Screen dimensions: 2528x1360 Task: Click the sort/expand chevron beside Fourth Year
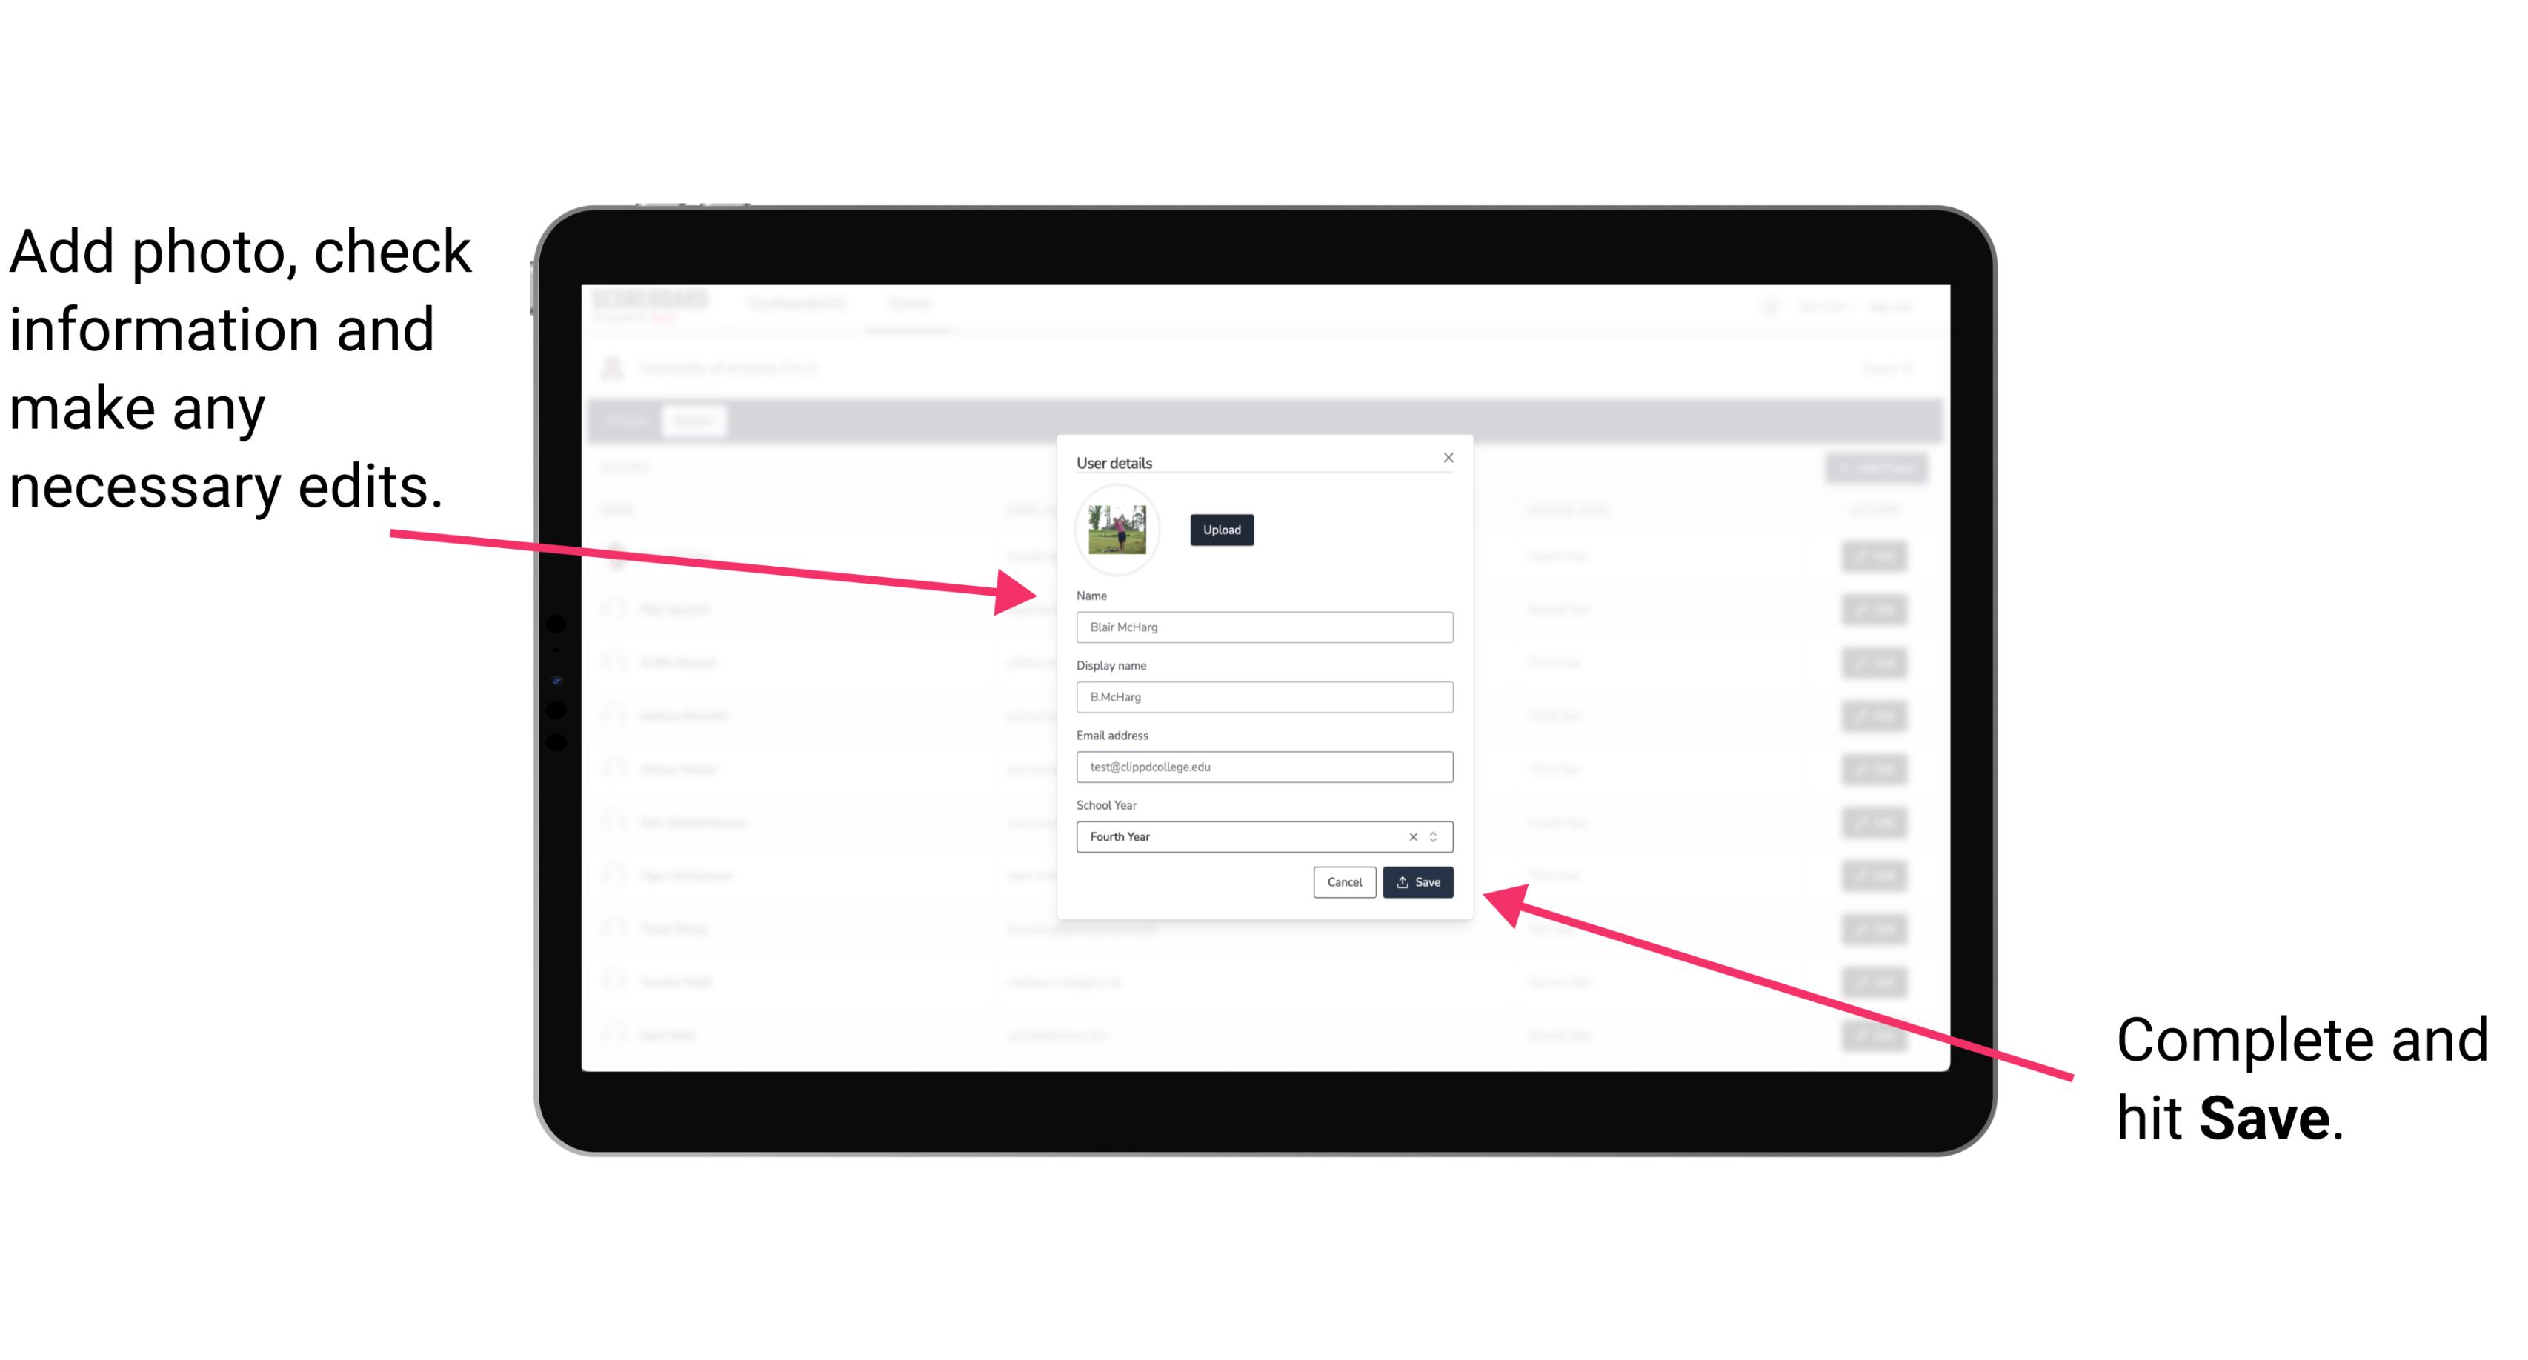pyautogui.click(x=1437, y=836)
